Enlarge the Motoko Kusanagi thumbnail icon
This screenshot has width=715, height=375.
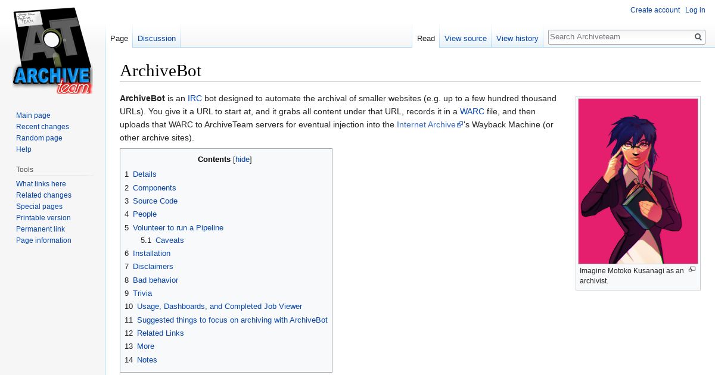pos(692,270)
